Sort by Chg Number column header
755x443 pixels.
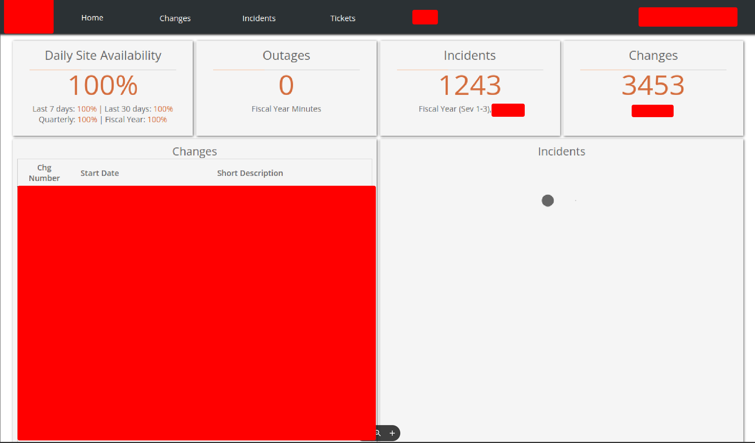tap(44, 173)
